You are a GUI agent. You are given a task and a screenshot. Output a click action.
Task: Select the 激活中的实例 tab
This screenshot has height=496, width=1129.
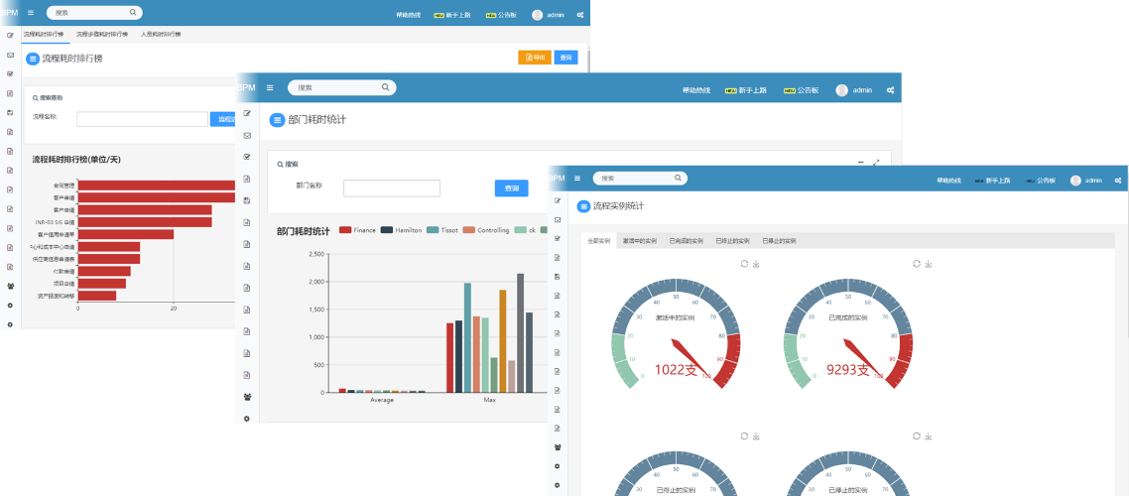click(639, 241)
